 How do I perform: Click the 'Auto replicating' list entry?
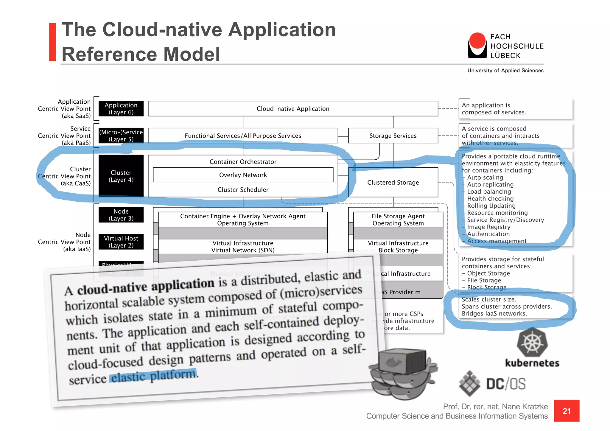point(488,185)
